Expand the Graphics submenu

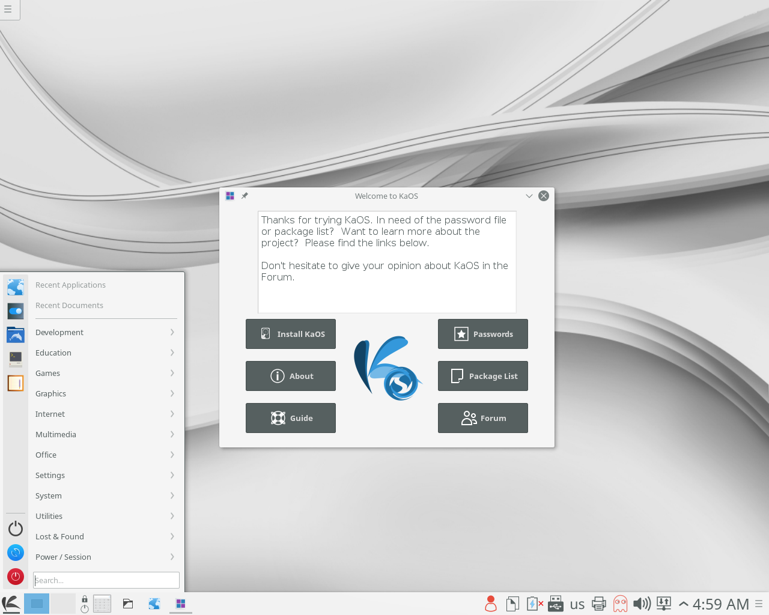[x=105, y=393]
